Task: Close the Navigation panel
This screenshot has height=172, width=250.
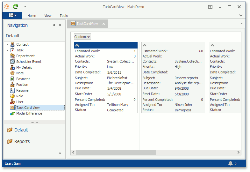Action: pyautogui.click(x=60, y=25)
